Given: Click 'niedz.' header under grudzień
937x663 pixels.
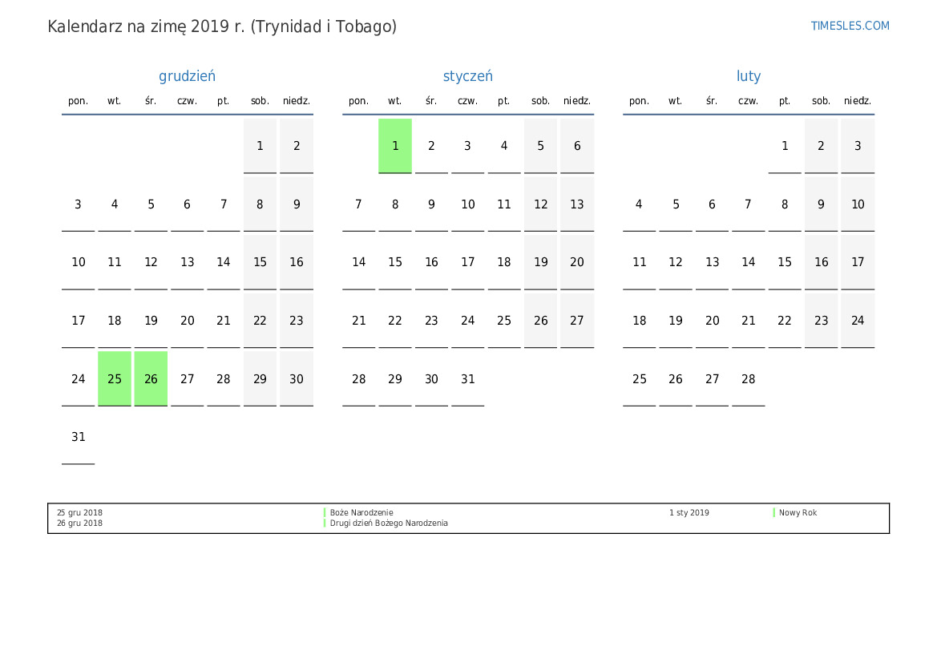Looking at the screenshot, I should (x=297, y=101).
